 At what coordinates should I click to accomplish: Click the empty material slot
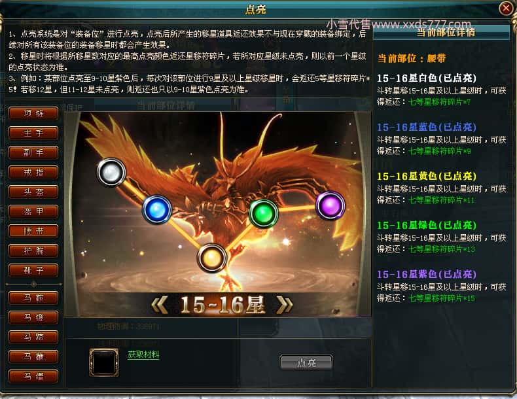[x=104, y=362]
